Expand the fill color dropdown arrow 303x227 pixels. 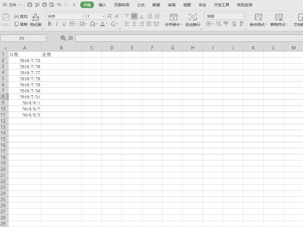[96, 24]
